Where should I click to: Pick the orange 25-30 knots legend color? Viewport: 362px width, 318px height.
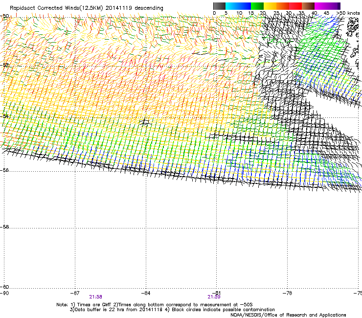coord(283,6)
